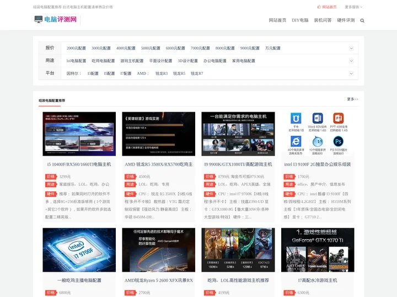Choose 家用电脑配置 usage filter
This screenshot has height=297, width=397.
[244, 61]
